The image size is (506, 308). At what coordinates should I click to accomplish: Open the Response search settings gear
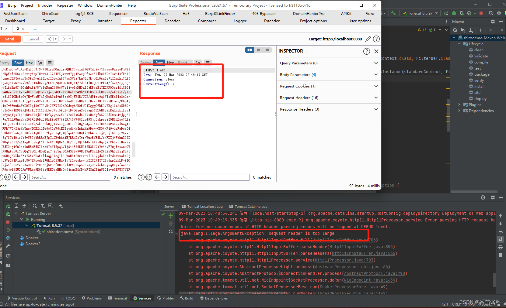pos(149,177)
